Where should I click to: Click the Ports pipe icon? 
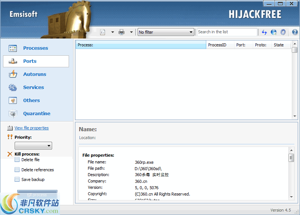(13, 61)
